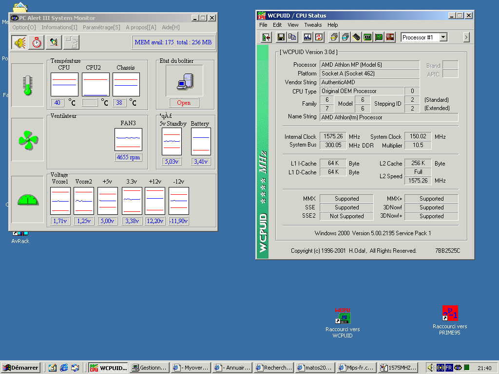Click the Chassis temperature graph
Screen dimensions: 499x374
[126, 85]
